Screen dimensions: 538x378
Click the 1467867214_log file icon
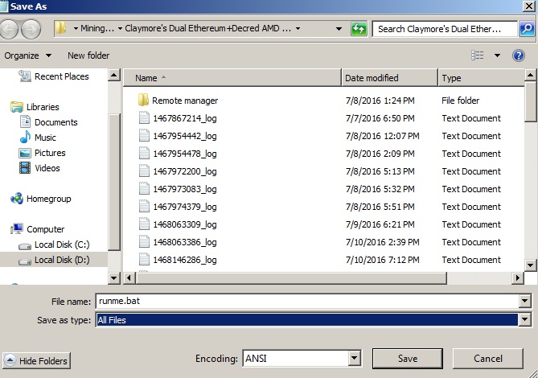click(144, 117)
